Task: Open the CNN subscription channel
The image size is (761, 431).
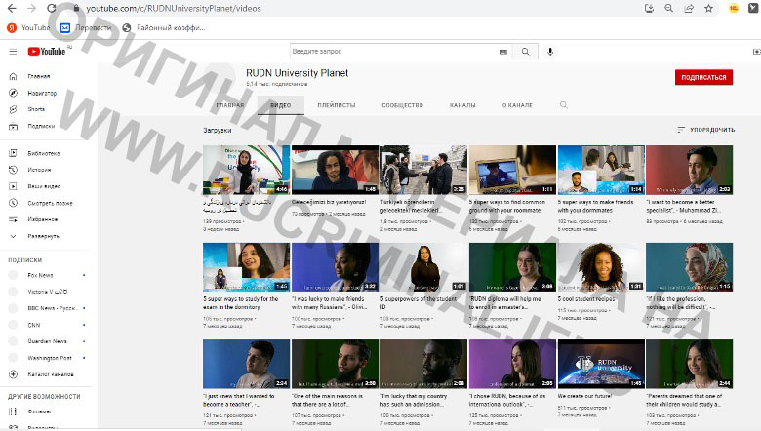Action: (x=34, y=325)
